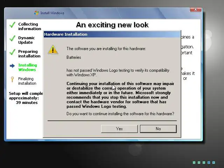
Task: Click the bold 'Continuing your installation' warning paragraph
Action: click(x=120, y=95)
